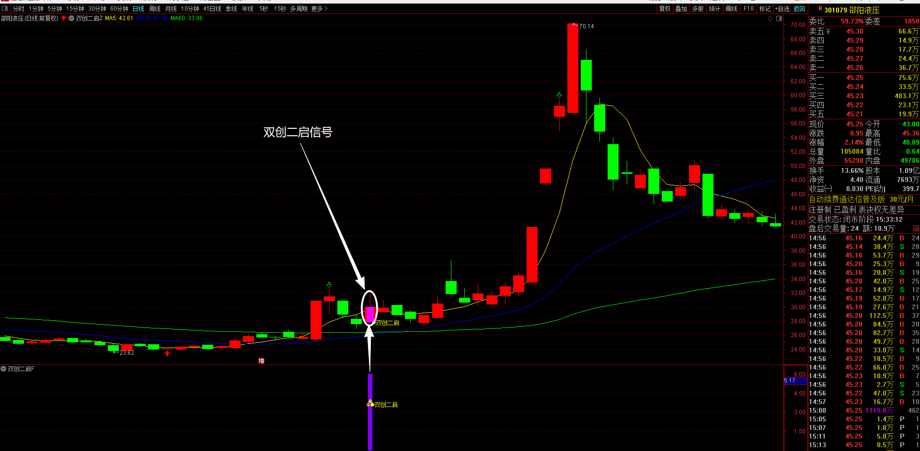The image size is (920, 451).
Task: Click the red up arrow near 23.62 low
Action: point(167,353)
